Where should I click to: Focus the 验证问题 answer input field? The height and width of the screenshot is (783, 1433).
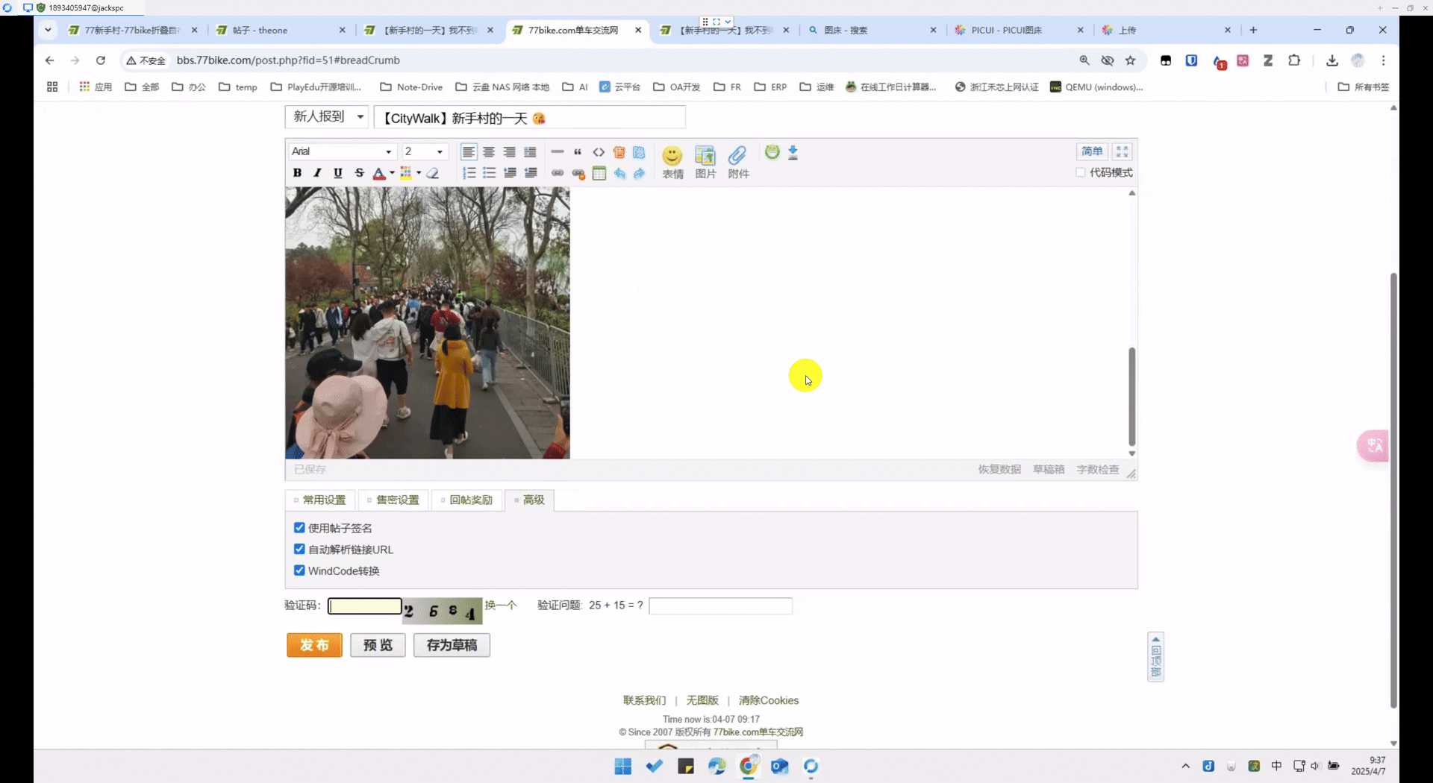click(720, 606)
